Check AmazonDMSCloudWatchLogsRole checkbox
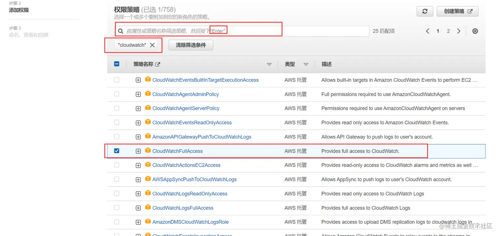 click(116, 222)
